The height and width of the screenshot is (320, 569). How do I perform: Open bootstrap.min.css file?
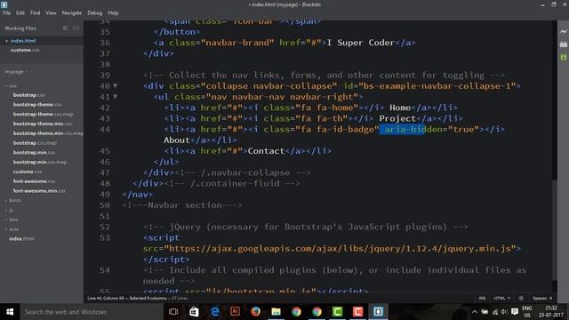tap(34, 152)
